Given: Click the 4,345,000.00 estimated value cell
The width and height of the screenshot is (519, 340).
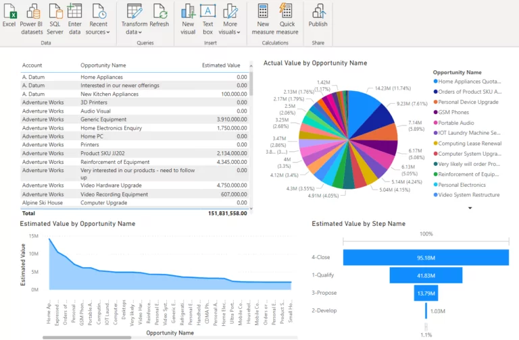Looking at the screenshot, I should tap(232, 162).
